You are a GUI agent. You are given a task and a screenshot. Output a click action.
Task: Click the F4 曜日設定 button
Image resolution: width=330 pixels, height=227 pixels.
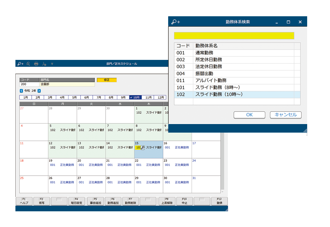[77, 201]
